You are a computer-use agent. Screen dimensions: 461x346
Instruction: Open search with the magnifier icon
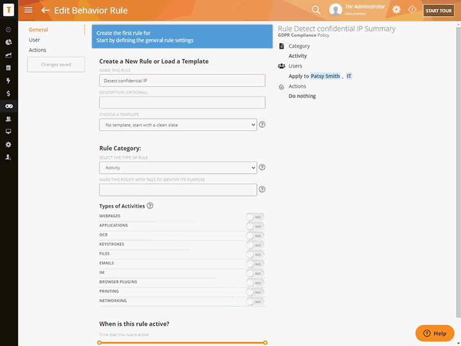coord(316,10)
